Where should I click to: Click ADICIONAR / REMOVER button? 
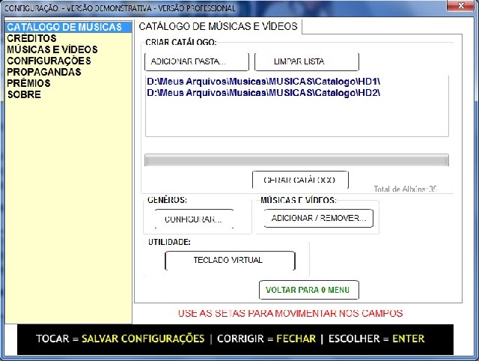click(319, 218)
